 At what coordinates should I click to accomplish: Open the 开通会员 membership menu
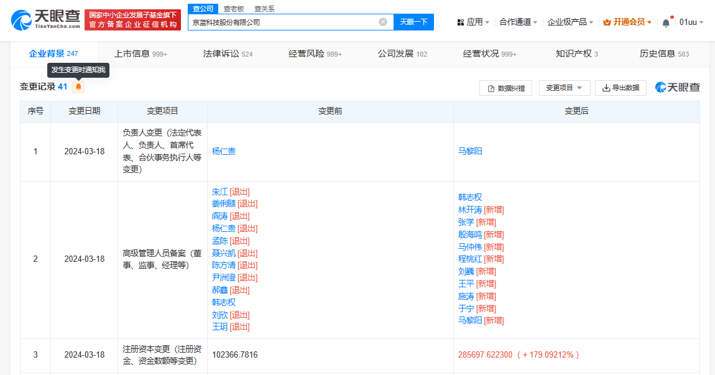627,22
